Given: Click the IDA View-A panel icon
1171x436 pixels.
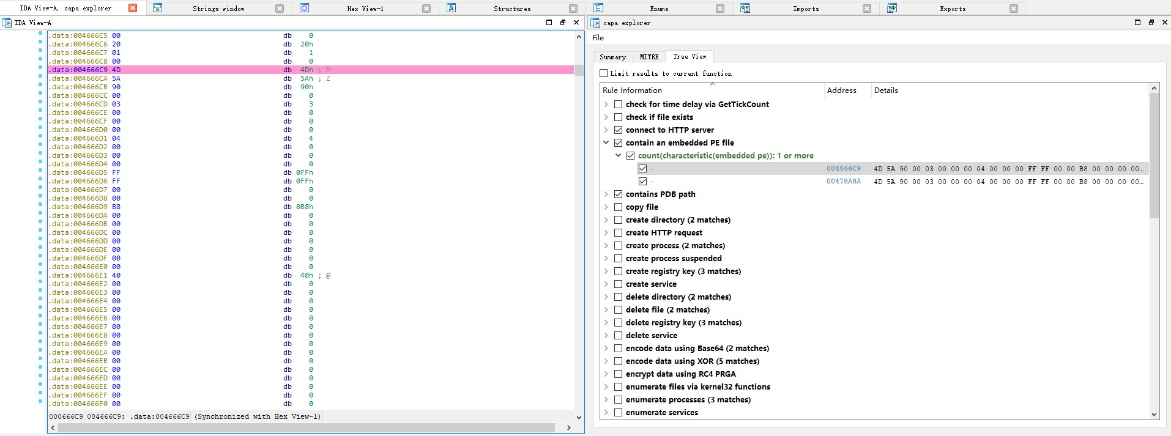Looking at the screenshot, I should point(7,23).
